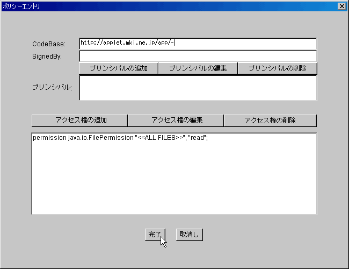Click the プリンシパル: label
This screenshot has width=349, height=269.
click(x=52, y=87)
